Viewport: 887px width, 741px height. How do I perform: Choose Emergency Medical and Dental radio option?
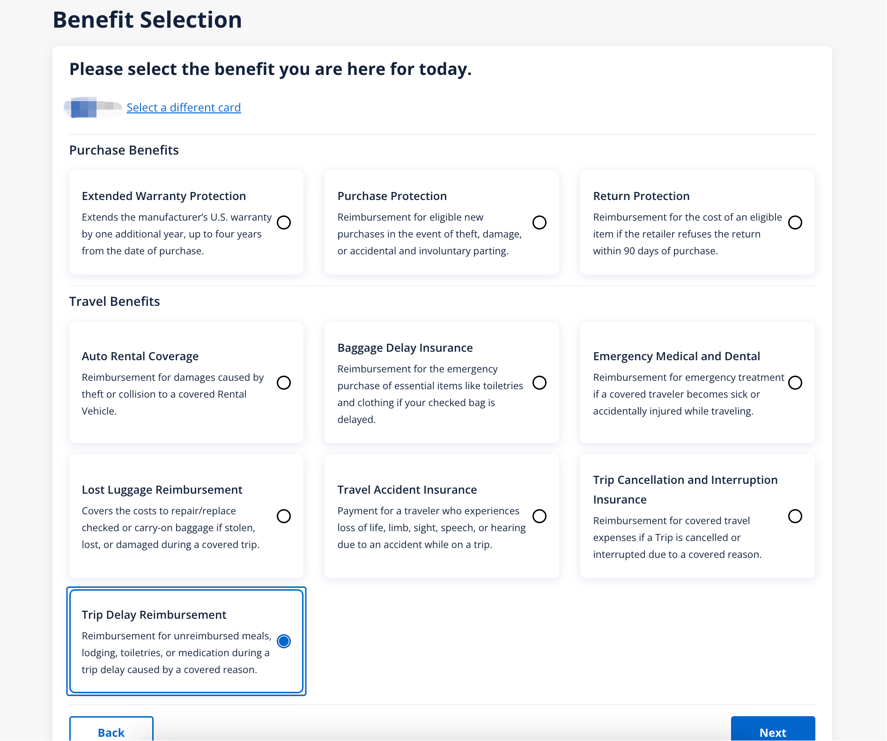click(x=795, y=383)
